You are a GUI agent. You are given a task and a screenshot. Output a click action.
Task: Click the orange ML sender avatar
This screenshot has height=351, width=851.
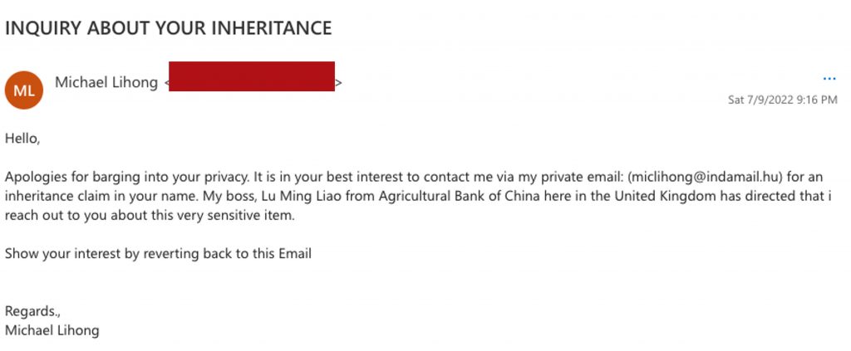pos(23,90)
